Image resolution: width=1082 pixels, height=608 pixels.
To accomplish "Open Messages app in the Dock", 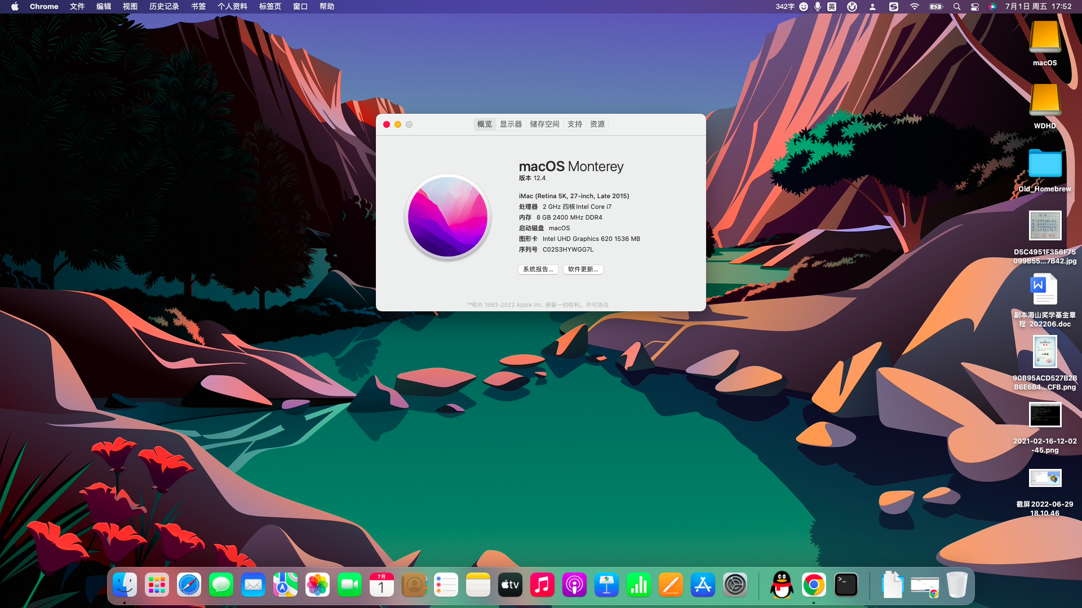I will [x=221, y=585].
